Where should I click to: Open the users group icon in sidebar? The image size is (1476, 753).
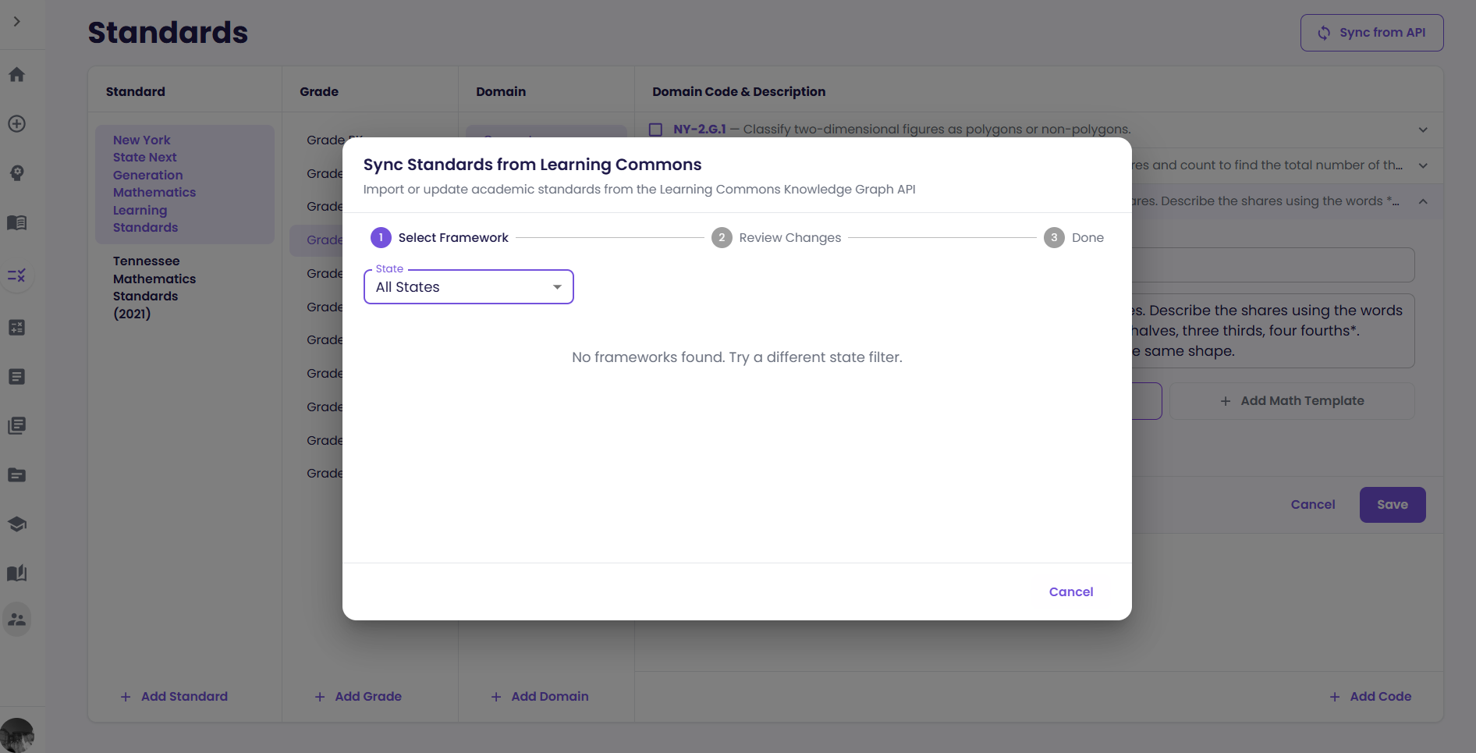coord(16,620)
